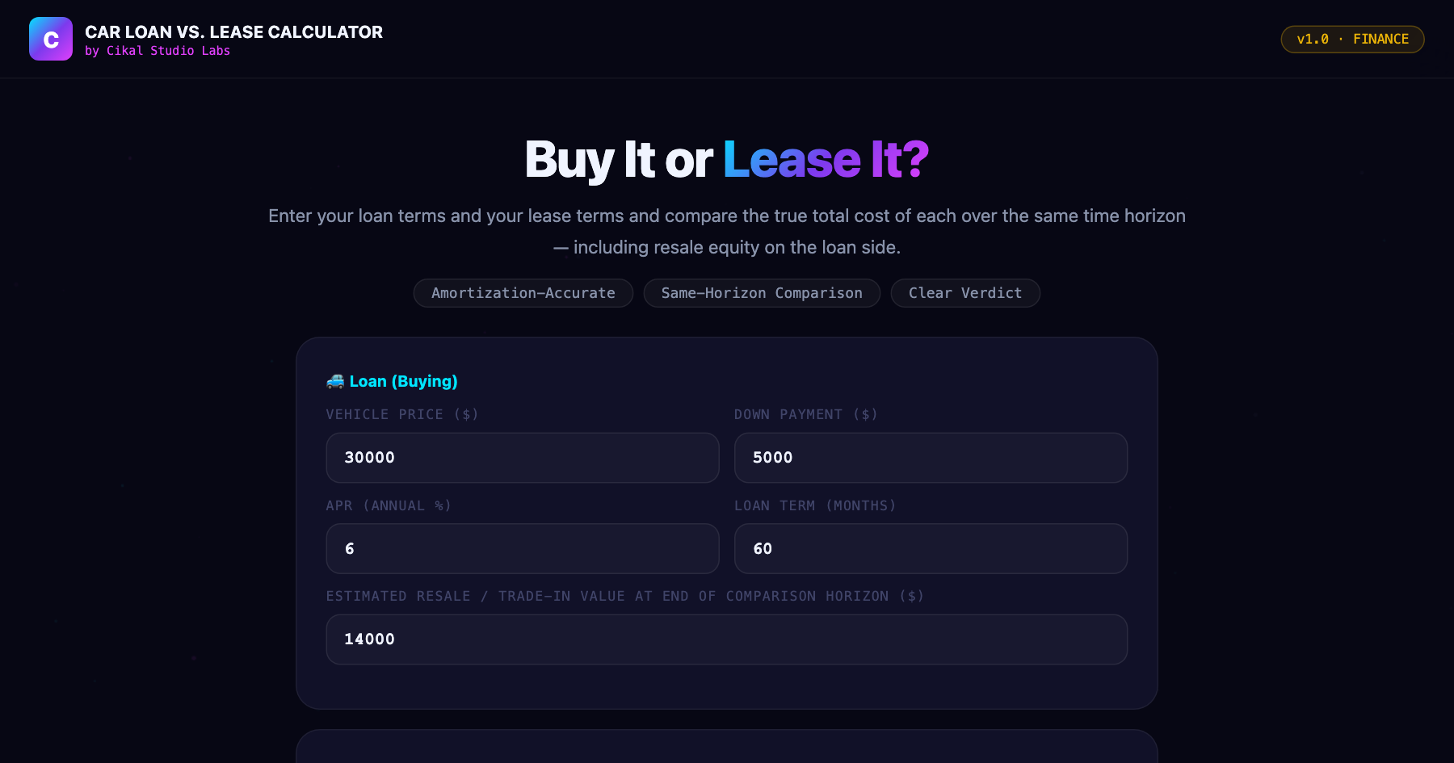This screenshot has width=1454, height=763.
Task: Click the Car Loan vs. Lease Calculator title
Action: click(233, 32)
